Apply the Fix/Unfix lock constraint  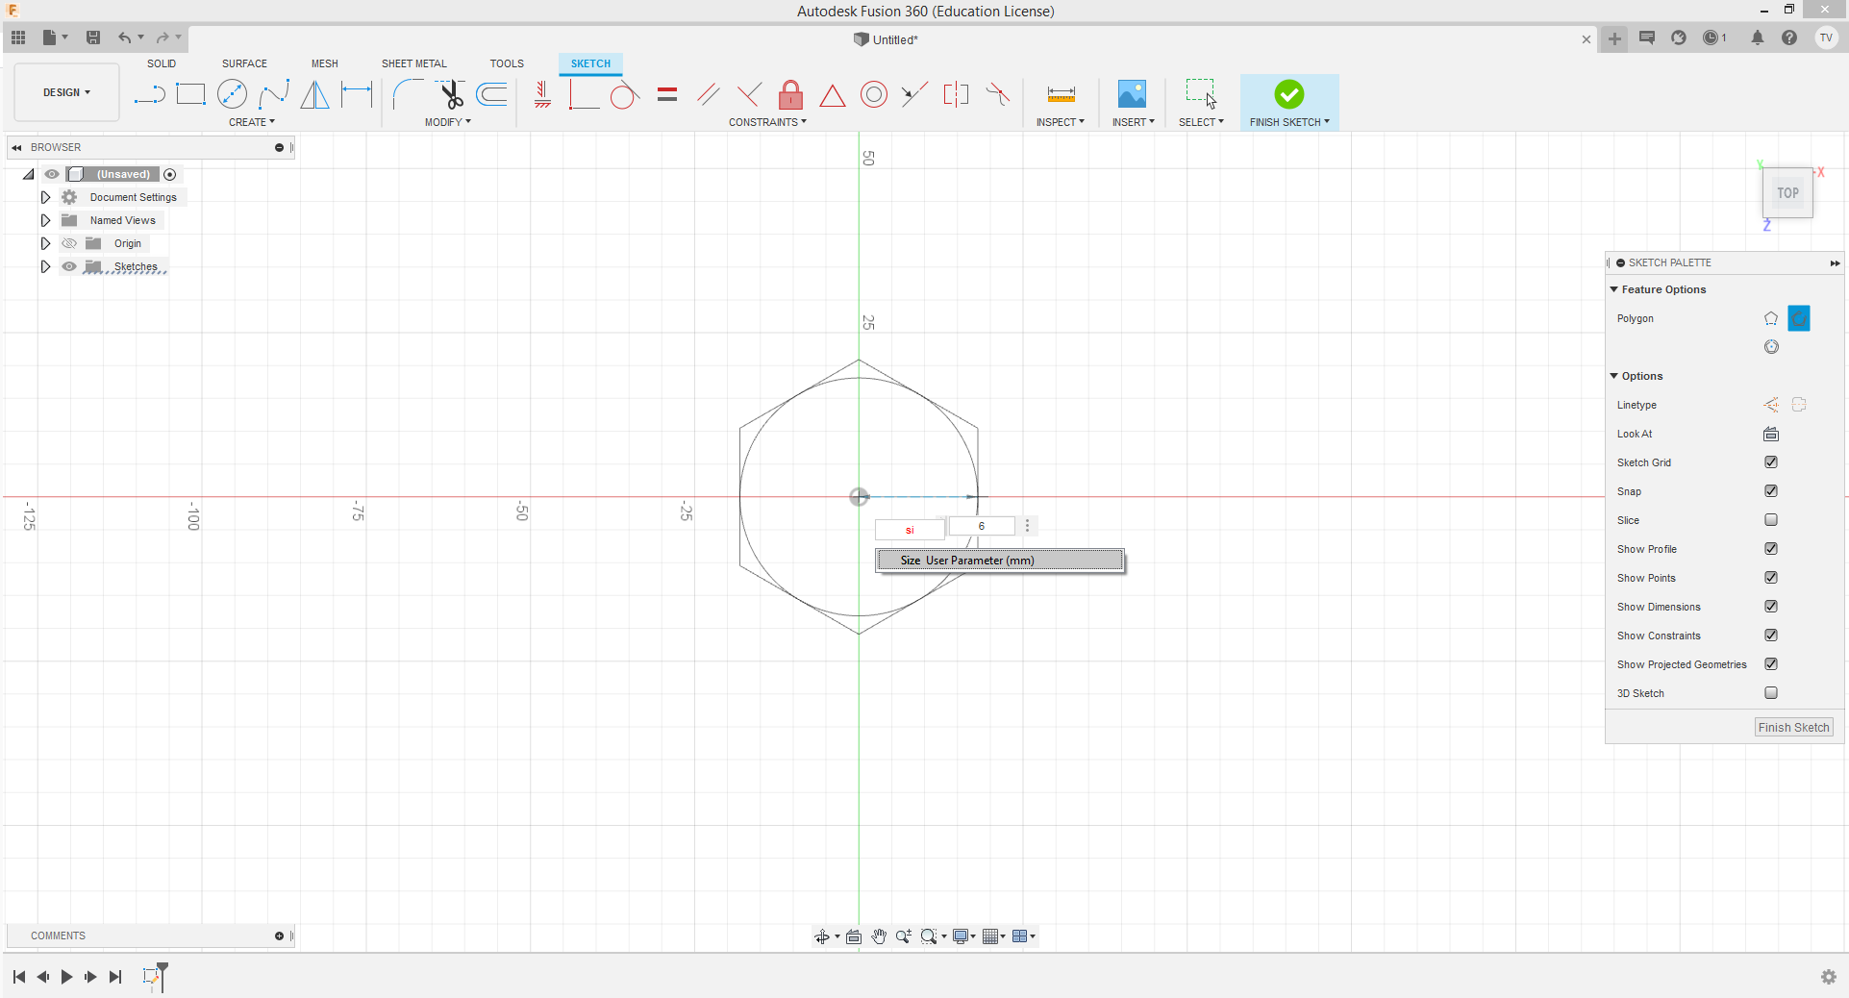790,94
